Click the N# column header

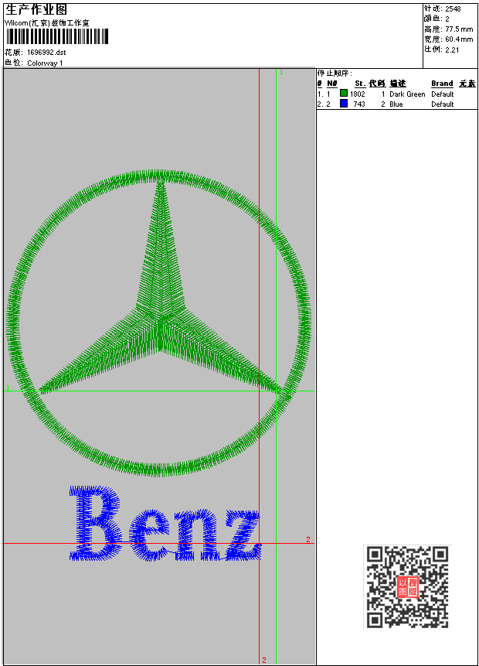(x=331, y=84)
